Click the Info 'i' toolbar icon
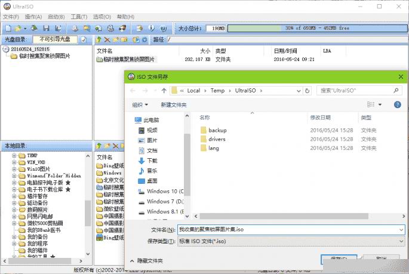This screenshot has width=409, height=274. [x=152, y=28]
